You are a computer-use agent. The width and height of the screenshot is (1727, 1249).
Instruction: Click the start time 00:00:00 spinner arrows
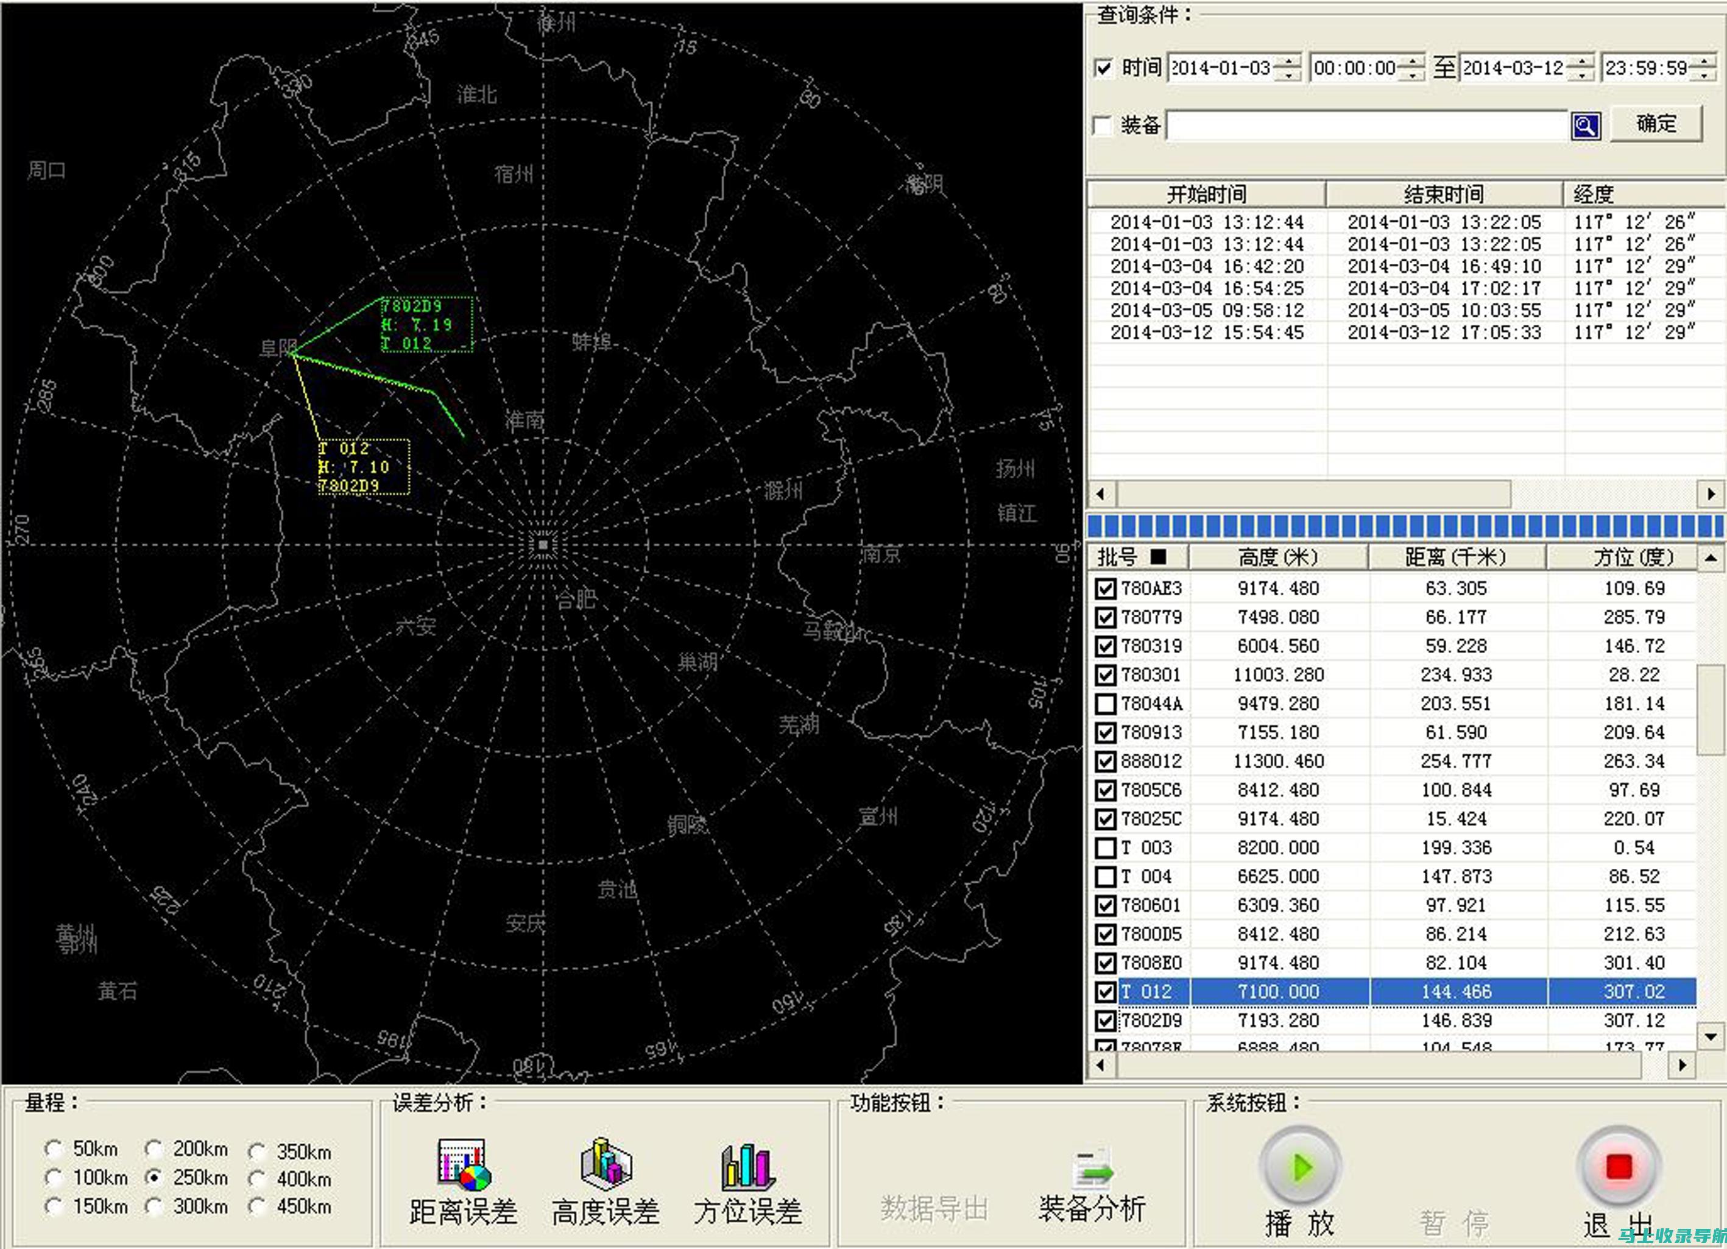pos(1413,68)
